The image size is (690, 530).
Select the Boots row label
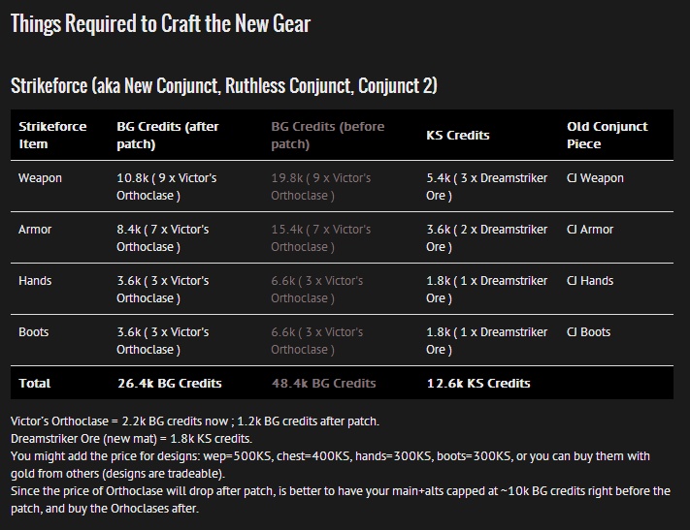(33, 332)
